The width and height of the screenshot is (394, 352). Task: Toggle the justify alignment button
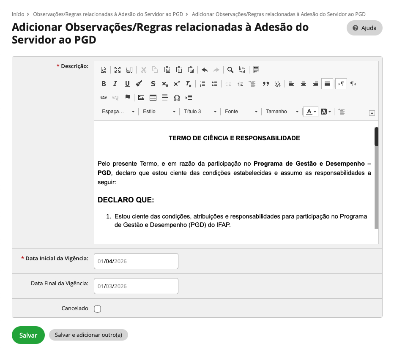[327, 84]
